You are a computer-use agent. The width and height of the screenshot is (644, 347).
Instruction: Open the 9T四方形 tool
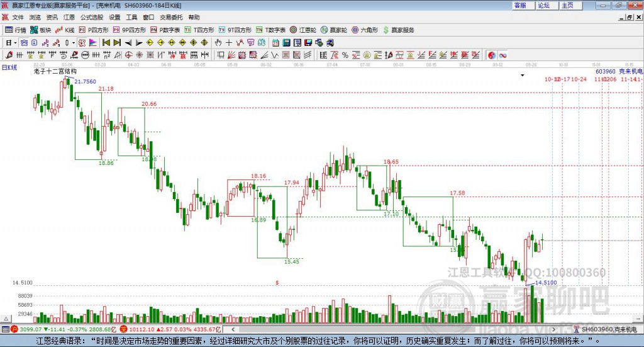click(235, 30)
